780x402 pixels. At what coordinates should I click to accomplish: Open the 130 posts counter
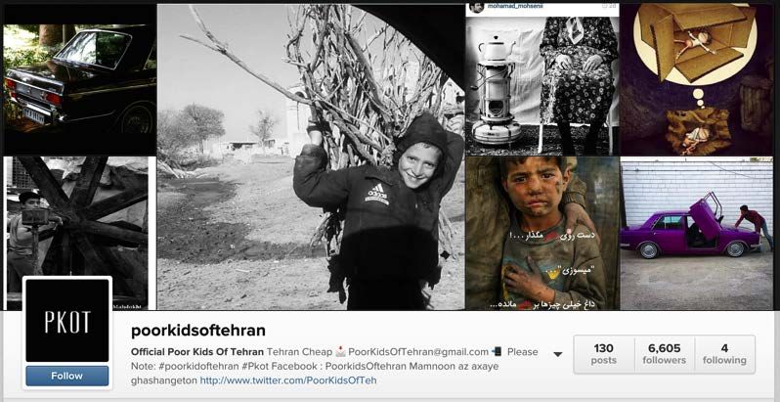coord(604,354)
